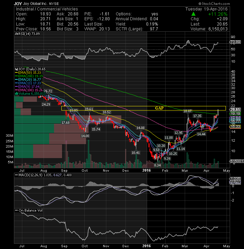Click the header Volume value 6,150,013
Image resolution: width=244 pixels, height=249 pixels.
tap(218, 29)
